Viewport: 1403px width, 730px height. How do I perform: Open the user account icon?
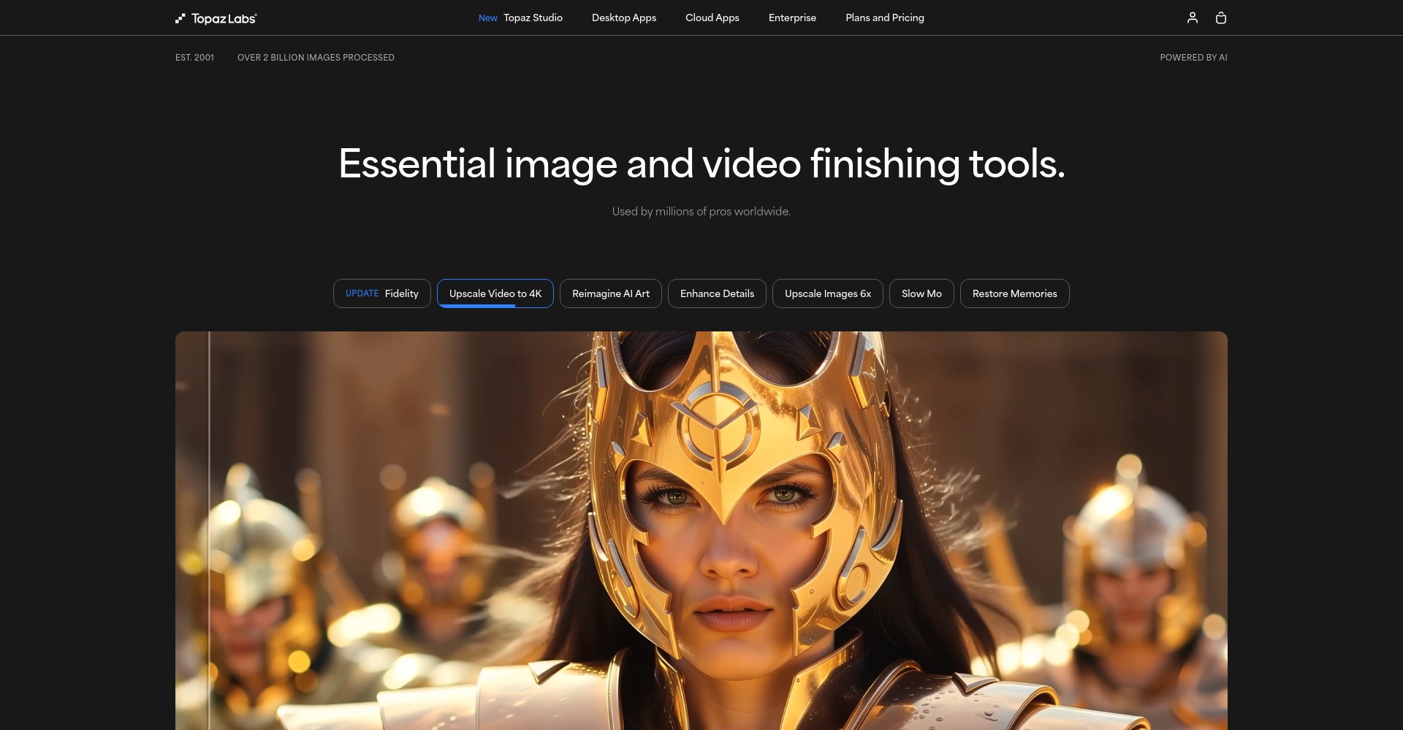click(1192, 18)
